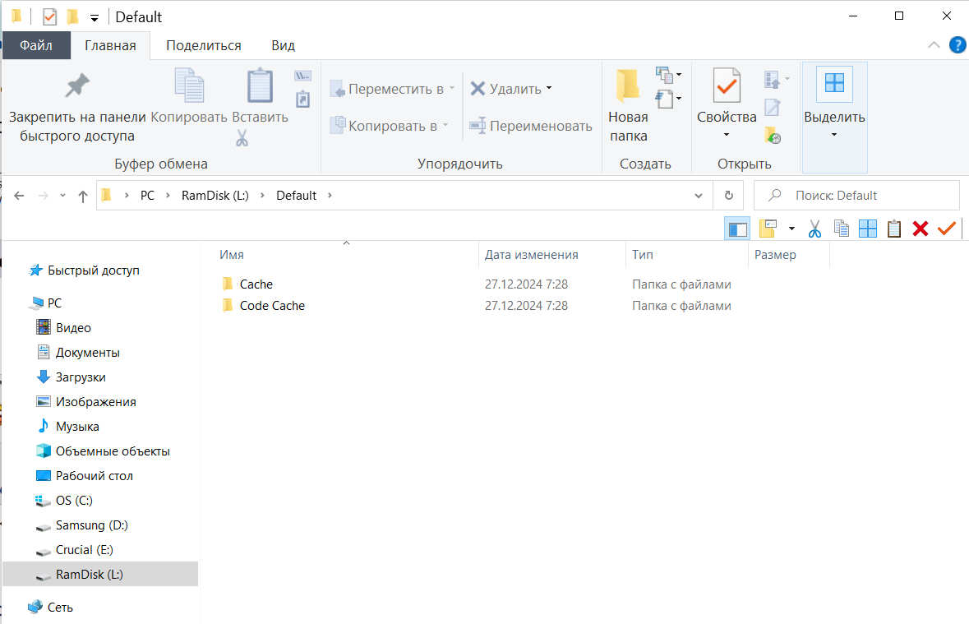This screenshot has width=969, height=624.
Task: Toggle the navigation pane button
Action: [736, 229]
